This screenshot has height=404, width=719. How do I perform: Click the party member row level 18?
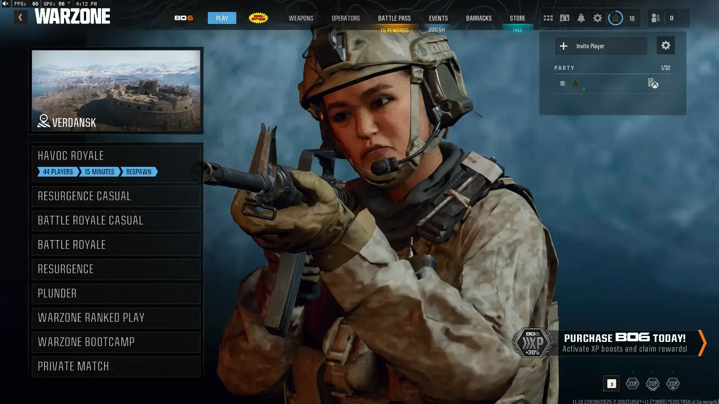(612, 84)
